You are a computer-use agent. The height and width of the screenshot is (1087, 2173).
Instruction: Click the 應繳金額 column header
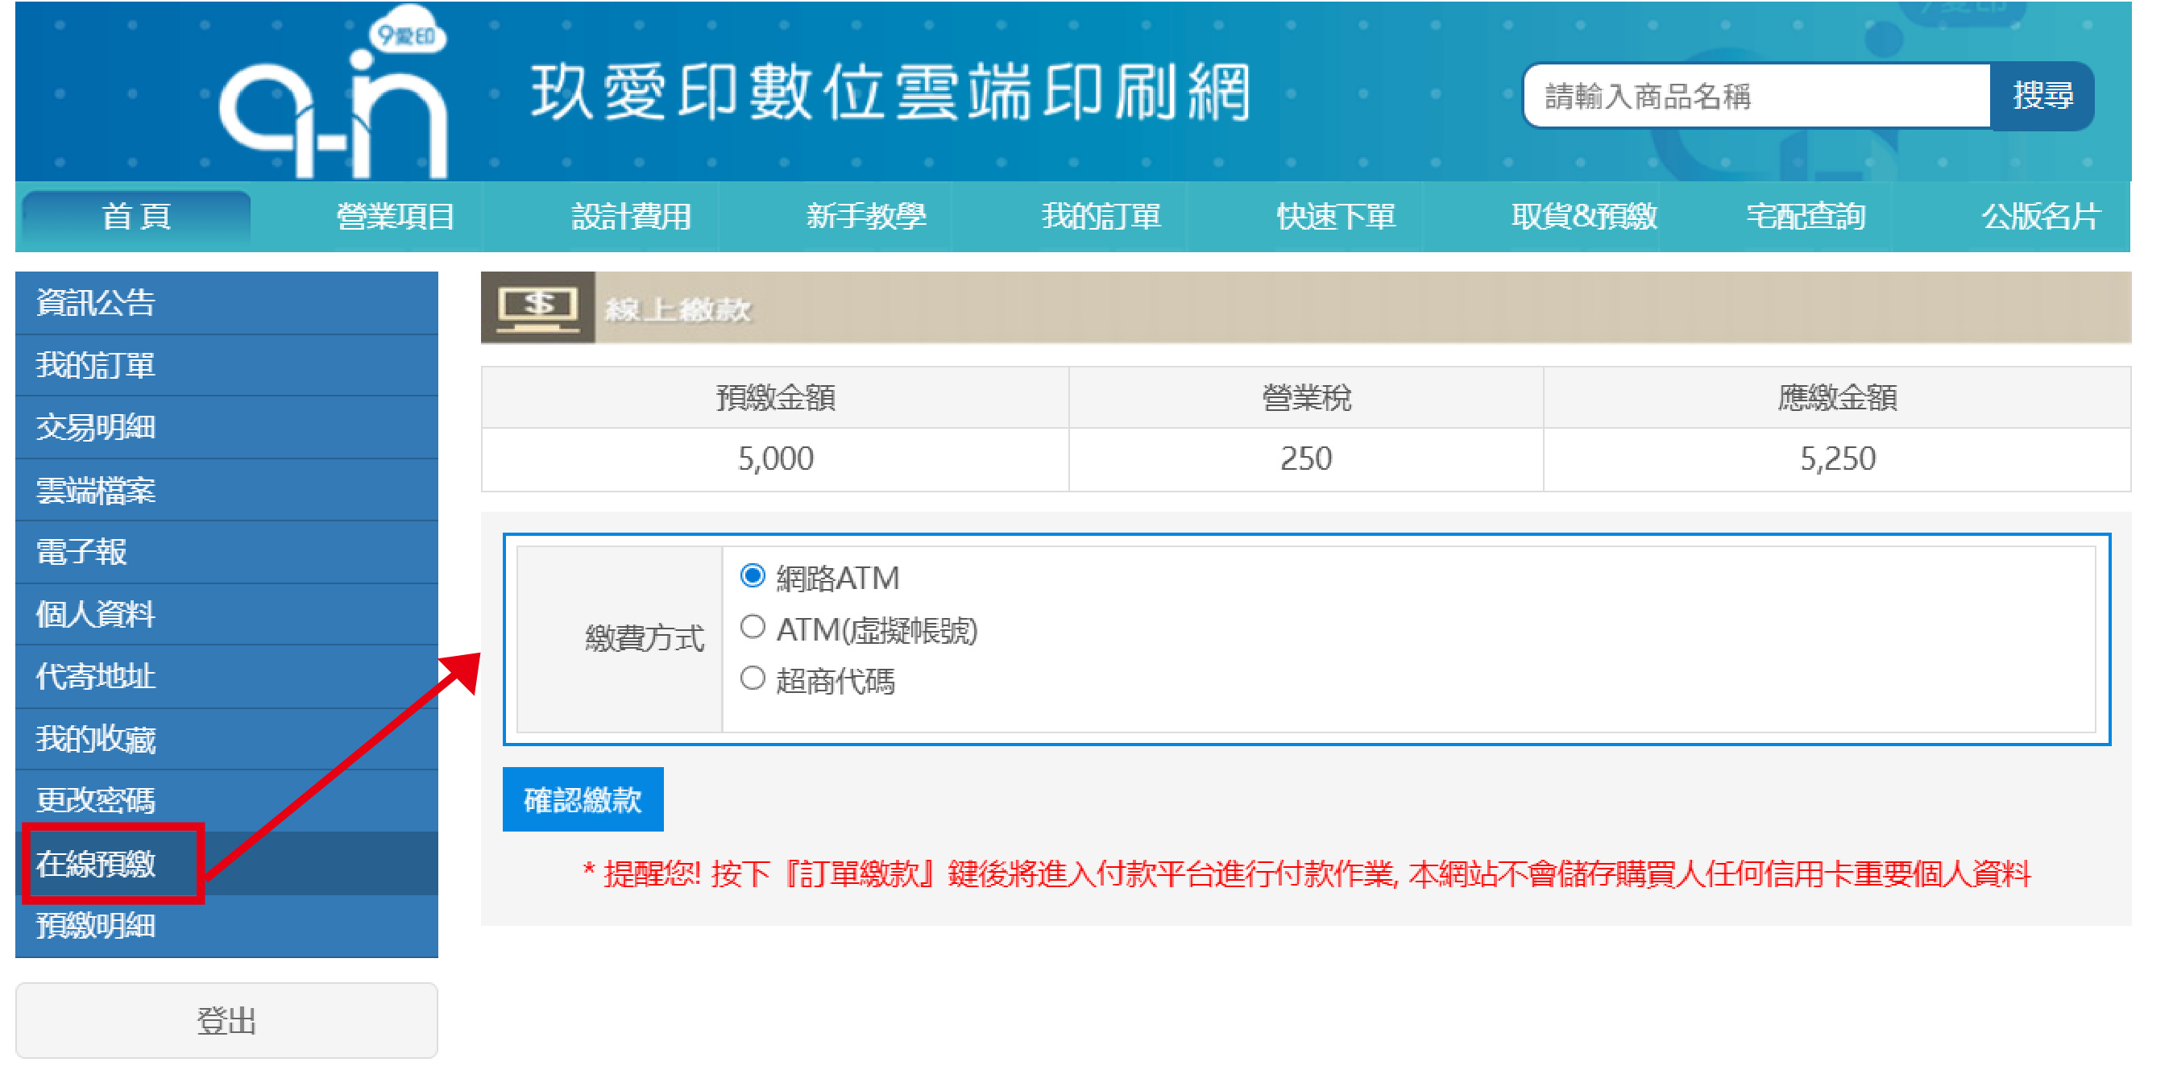pos(1837,396)
